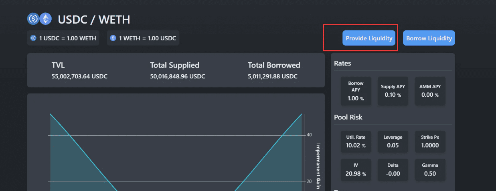
Task: Click the USDC coin icon in the header
Action: 33,18
